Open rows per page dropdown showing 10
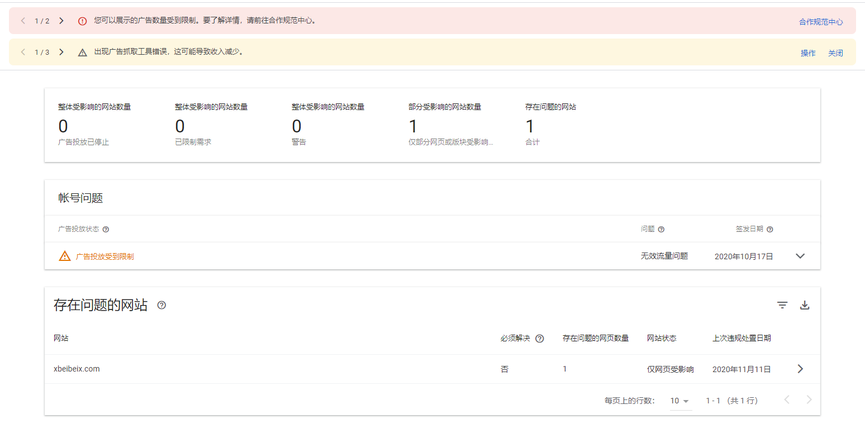 [680, 401]
